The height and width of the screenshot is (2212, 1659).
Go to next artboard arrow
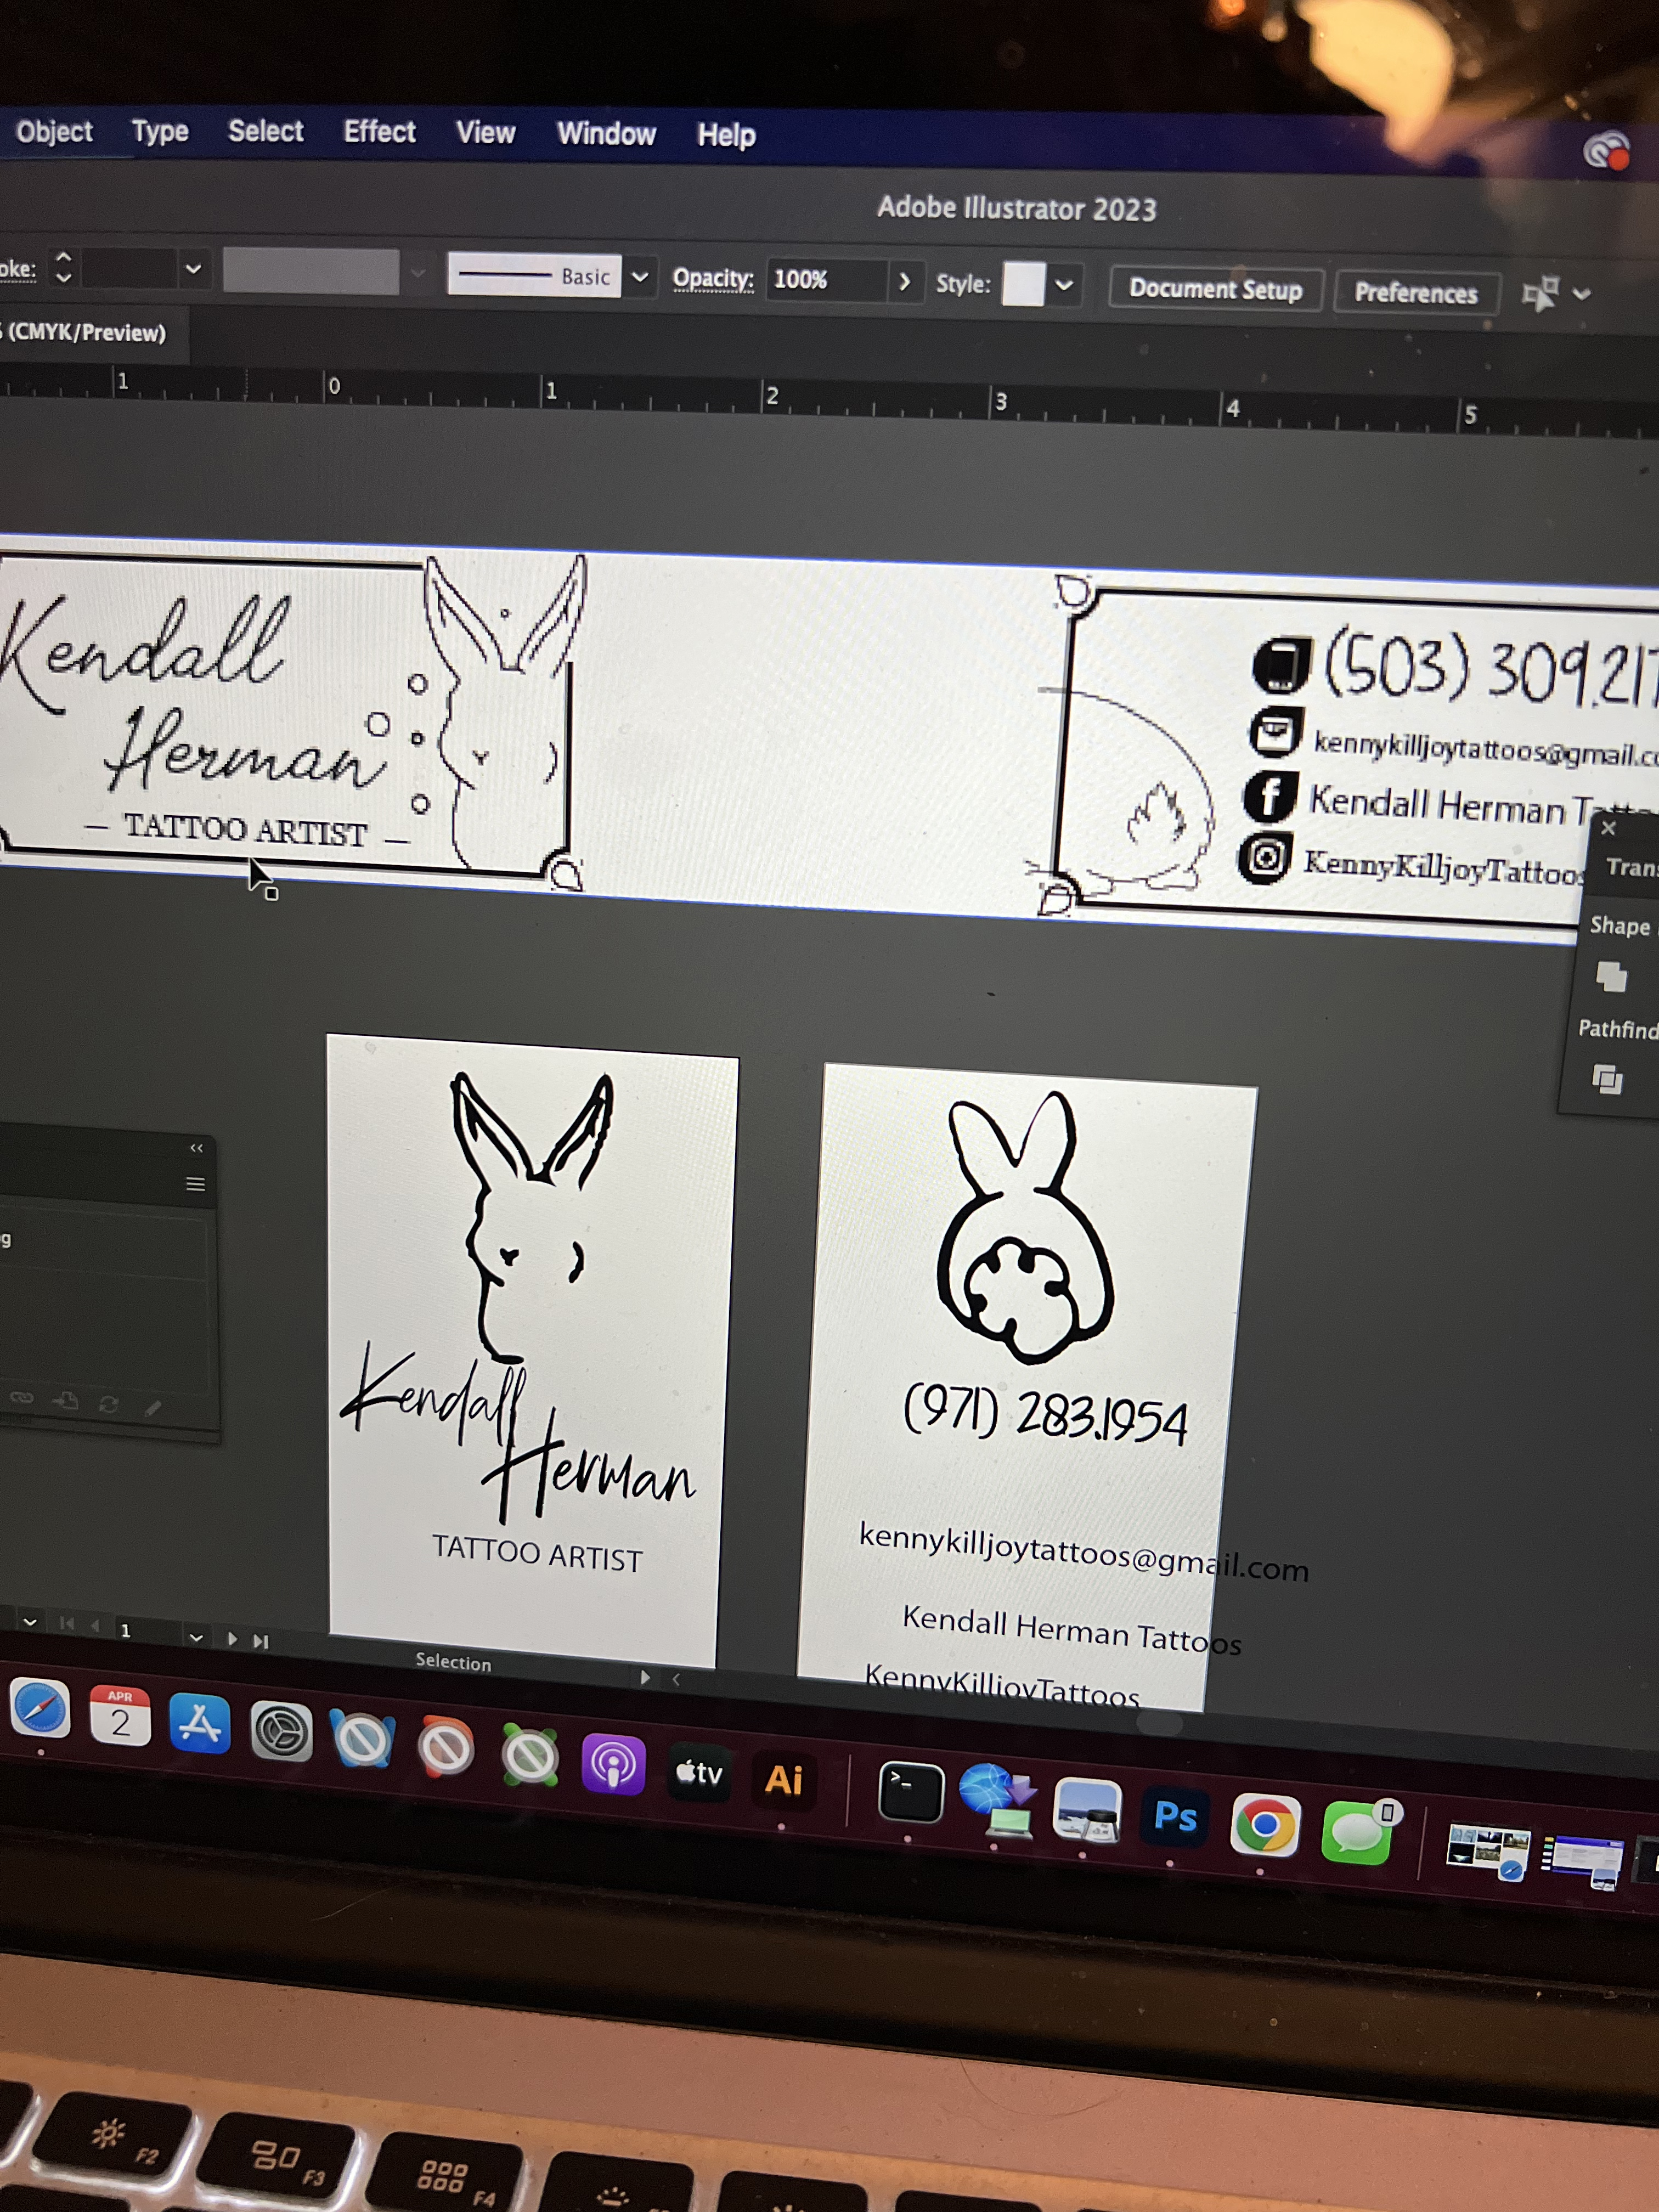pyautogui.click(x=232, y=1639)
